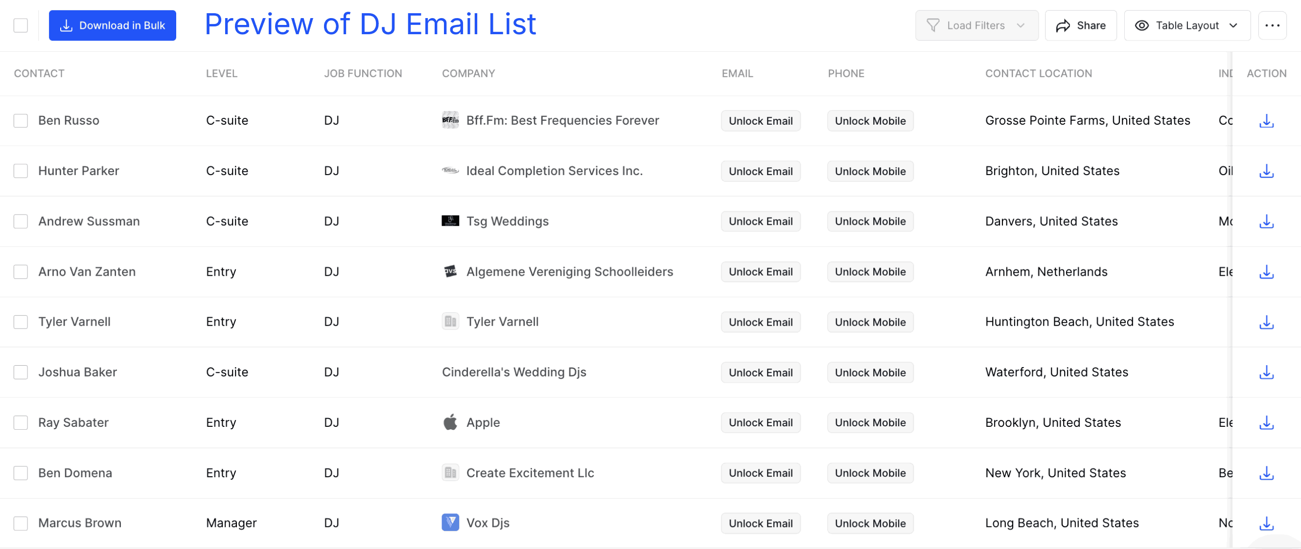The image size is (1301, 549).
Task: Download Marcus Brown's contact via download icon
Action: click(1266, 523)
